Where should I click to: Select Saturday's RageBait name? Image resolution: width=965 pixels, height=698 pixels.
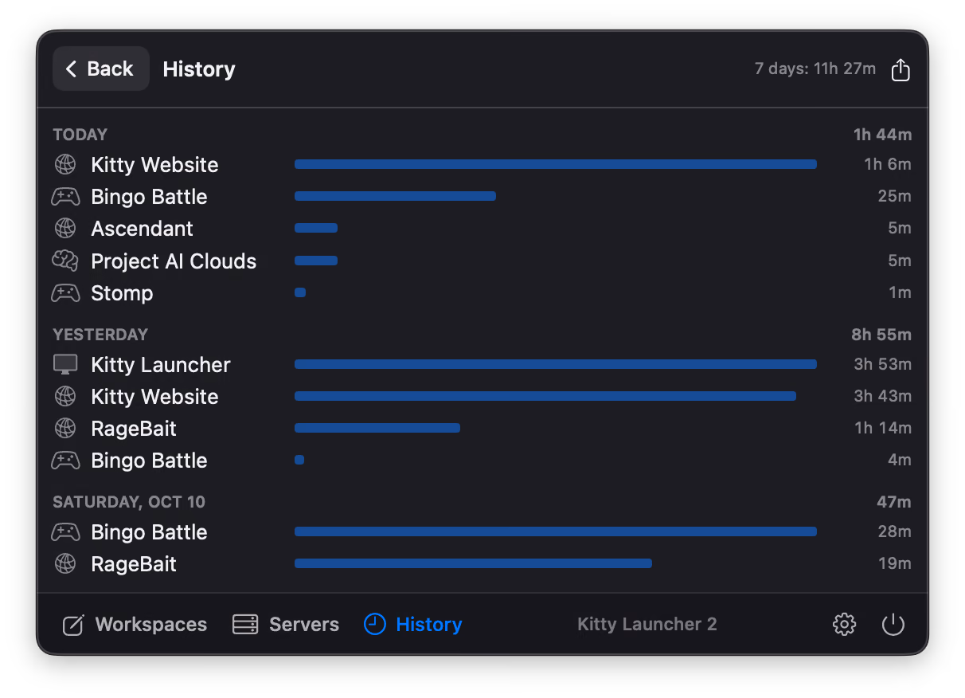click(134, 564)
